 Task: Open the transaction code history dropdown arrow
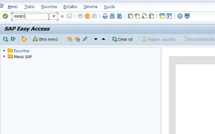coord(54,16)
